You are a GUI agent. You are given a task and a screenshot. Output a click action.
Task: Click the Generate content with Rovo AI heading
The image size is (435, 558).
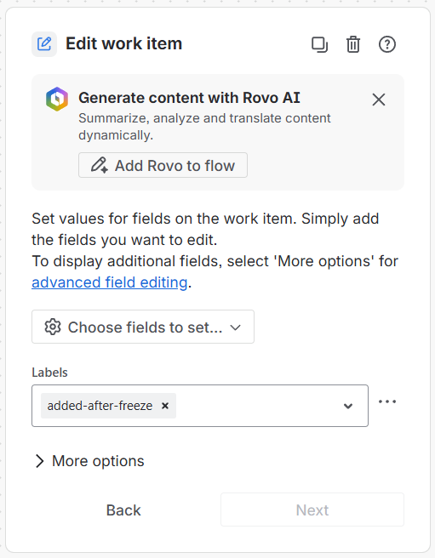point(189,98)
